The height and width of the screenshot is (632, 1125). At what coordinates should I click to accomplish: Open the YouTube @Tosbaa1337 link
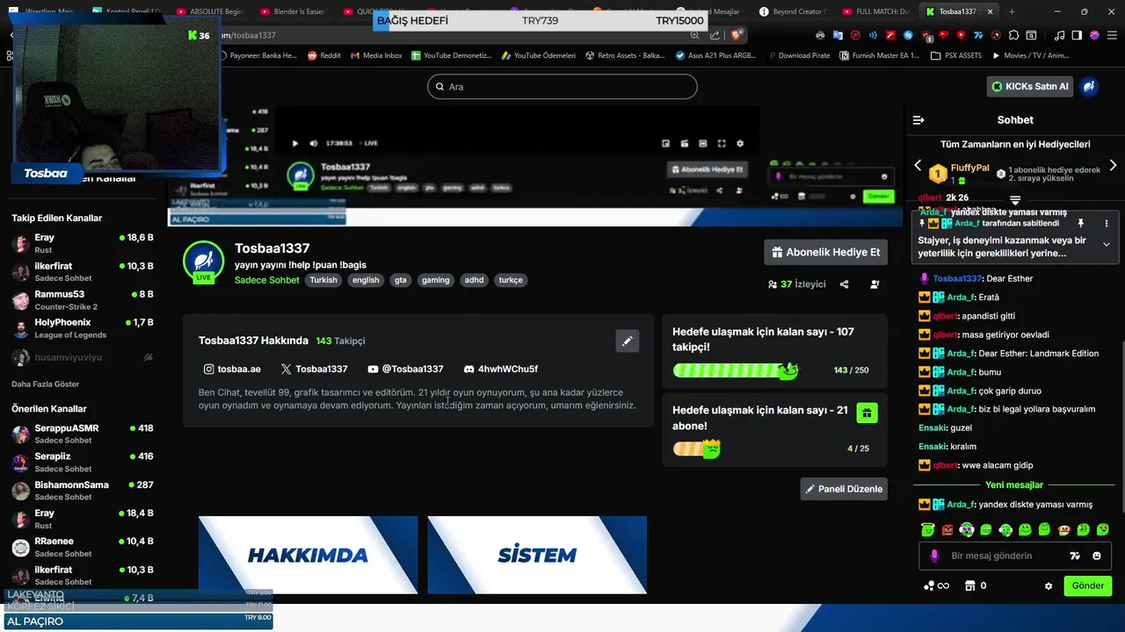(405, 369)
